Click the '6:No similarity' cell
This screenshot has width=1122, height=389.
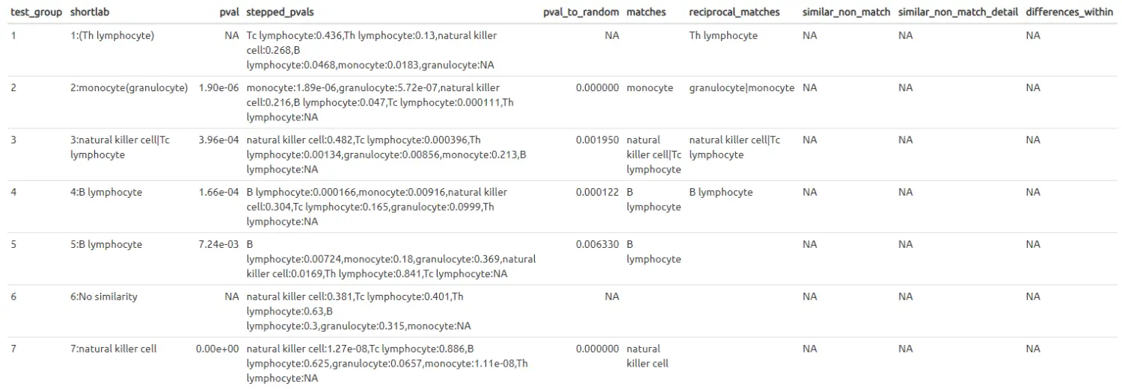(104, 296)
